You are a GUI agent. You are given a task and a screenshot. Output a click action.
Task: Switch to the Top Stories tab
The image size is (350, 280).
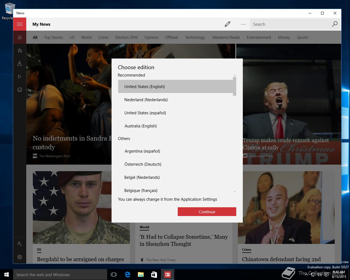coord(54,37)
